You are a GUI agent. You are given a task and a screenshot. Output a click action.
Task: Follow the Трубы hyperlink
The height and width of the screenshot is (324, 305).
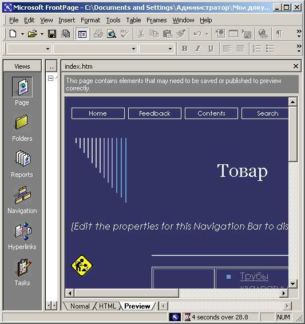(254, 276)
